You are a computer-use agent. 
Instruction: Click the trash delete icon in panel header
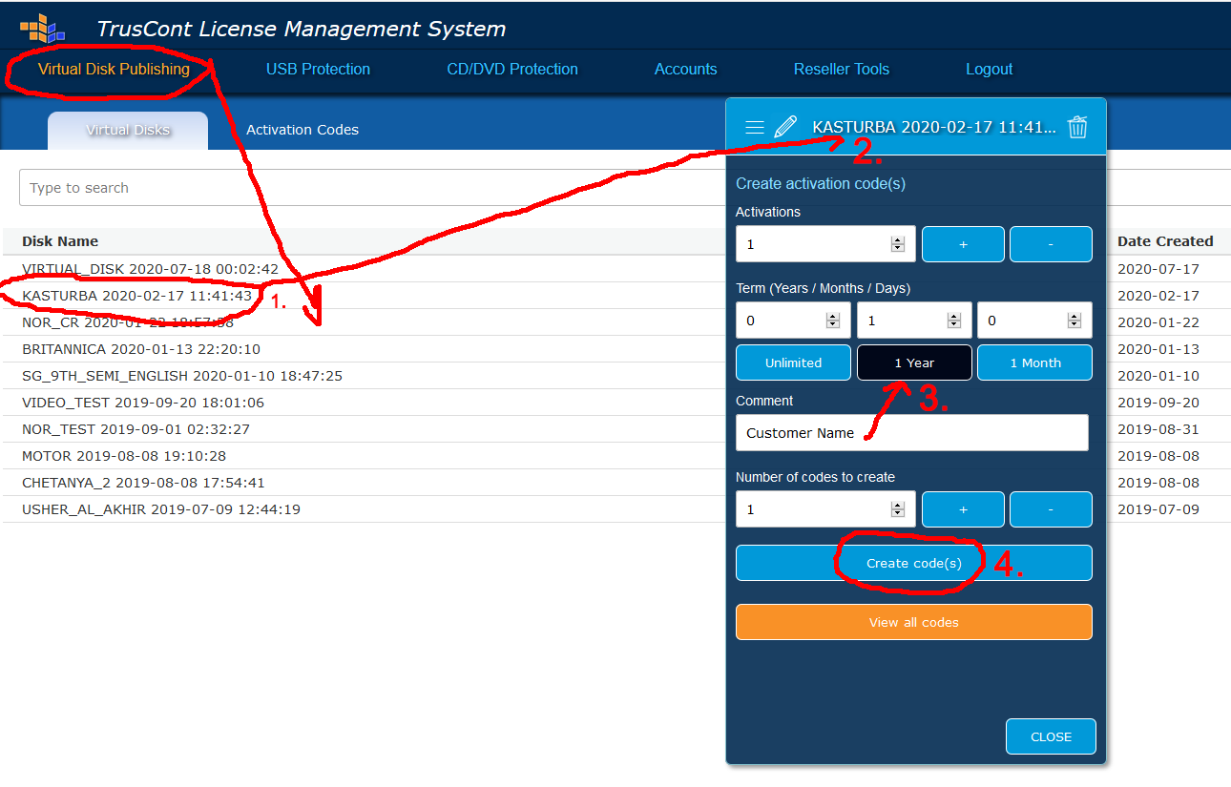pos(1077,127)
